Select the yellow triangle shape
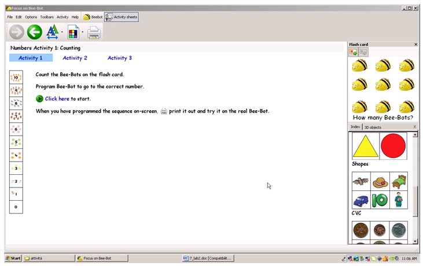Image resolution: width=423 pixels, height=266 pixels. (x=366, y=146)
